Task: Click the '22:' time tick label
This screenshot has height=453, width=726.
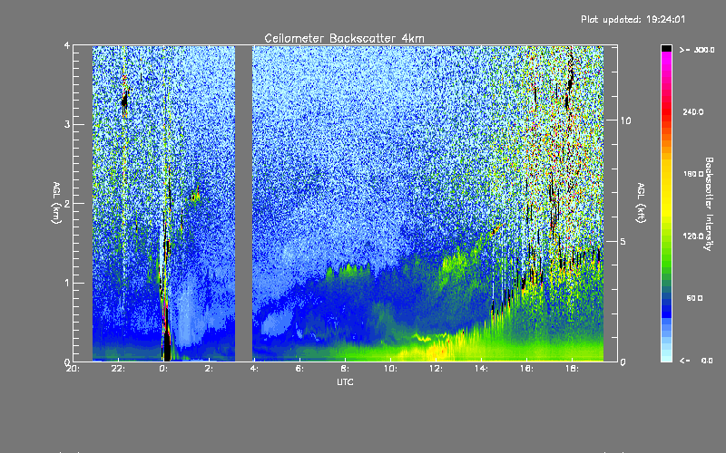Action: 118,369
